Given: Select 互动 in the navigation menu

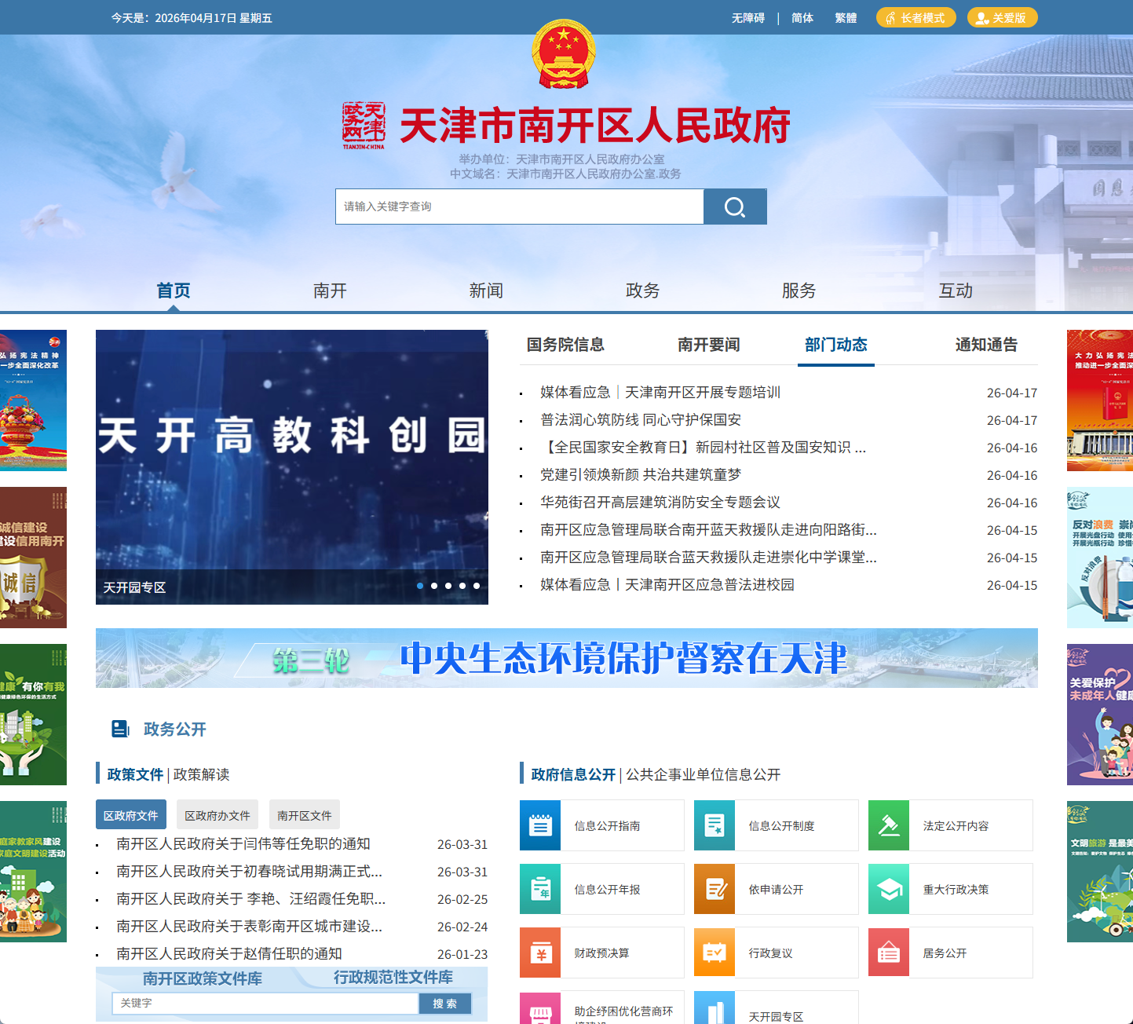Looking at the screenshot, I should pyautogui.click(x=956, y=290).
